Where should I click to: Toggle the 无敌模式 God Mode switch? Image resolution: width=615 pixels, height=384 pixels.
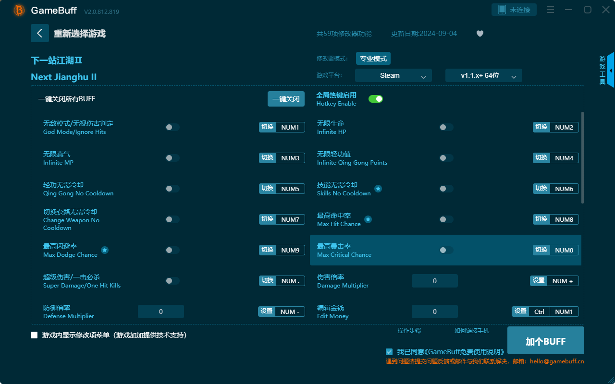click(172, 127)
